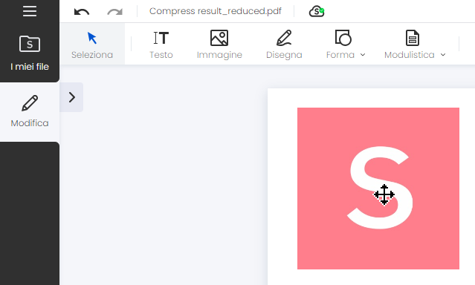The image size is (475, 285).
Task: Click file name Compress result_reduced.pdf
Action: pos(216,11)
